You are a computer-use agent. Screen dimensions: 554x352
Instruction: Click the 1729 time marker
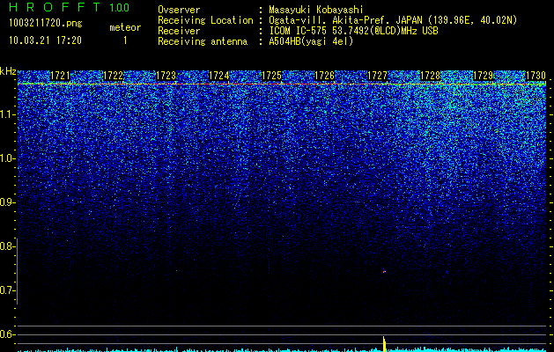click(483, 76)
